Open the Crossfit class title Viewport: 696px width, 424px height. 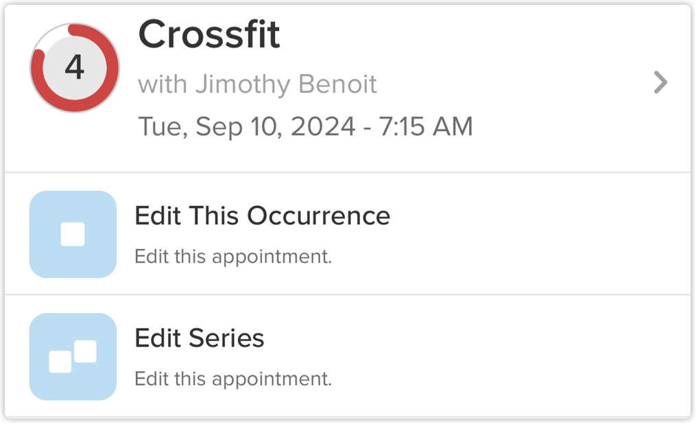209,34
